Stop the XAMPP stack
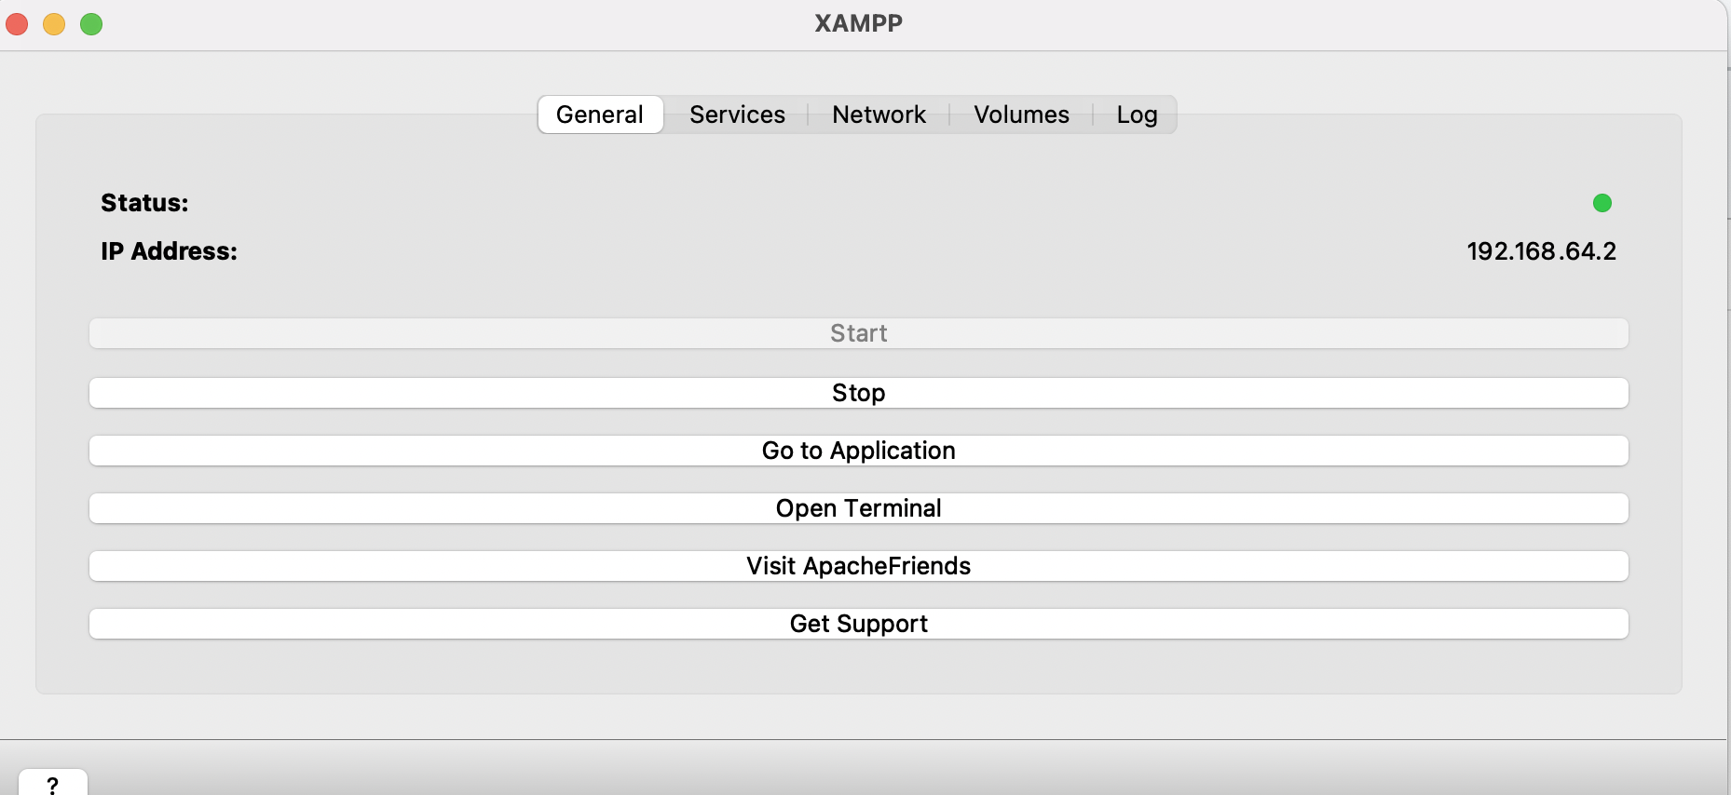1731x795 pixels. (859, 393)
